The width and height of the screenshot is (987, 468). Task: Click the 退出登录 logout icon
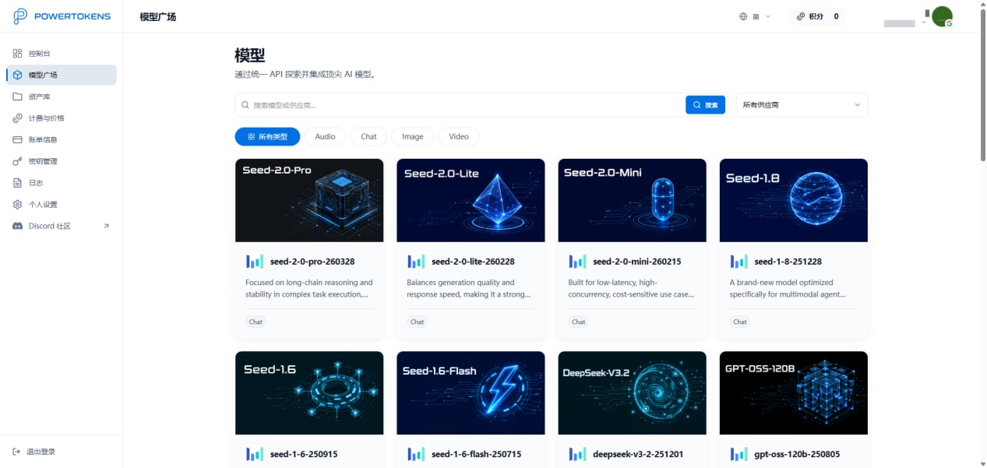pyautogui.click(x=17, y=452)
